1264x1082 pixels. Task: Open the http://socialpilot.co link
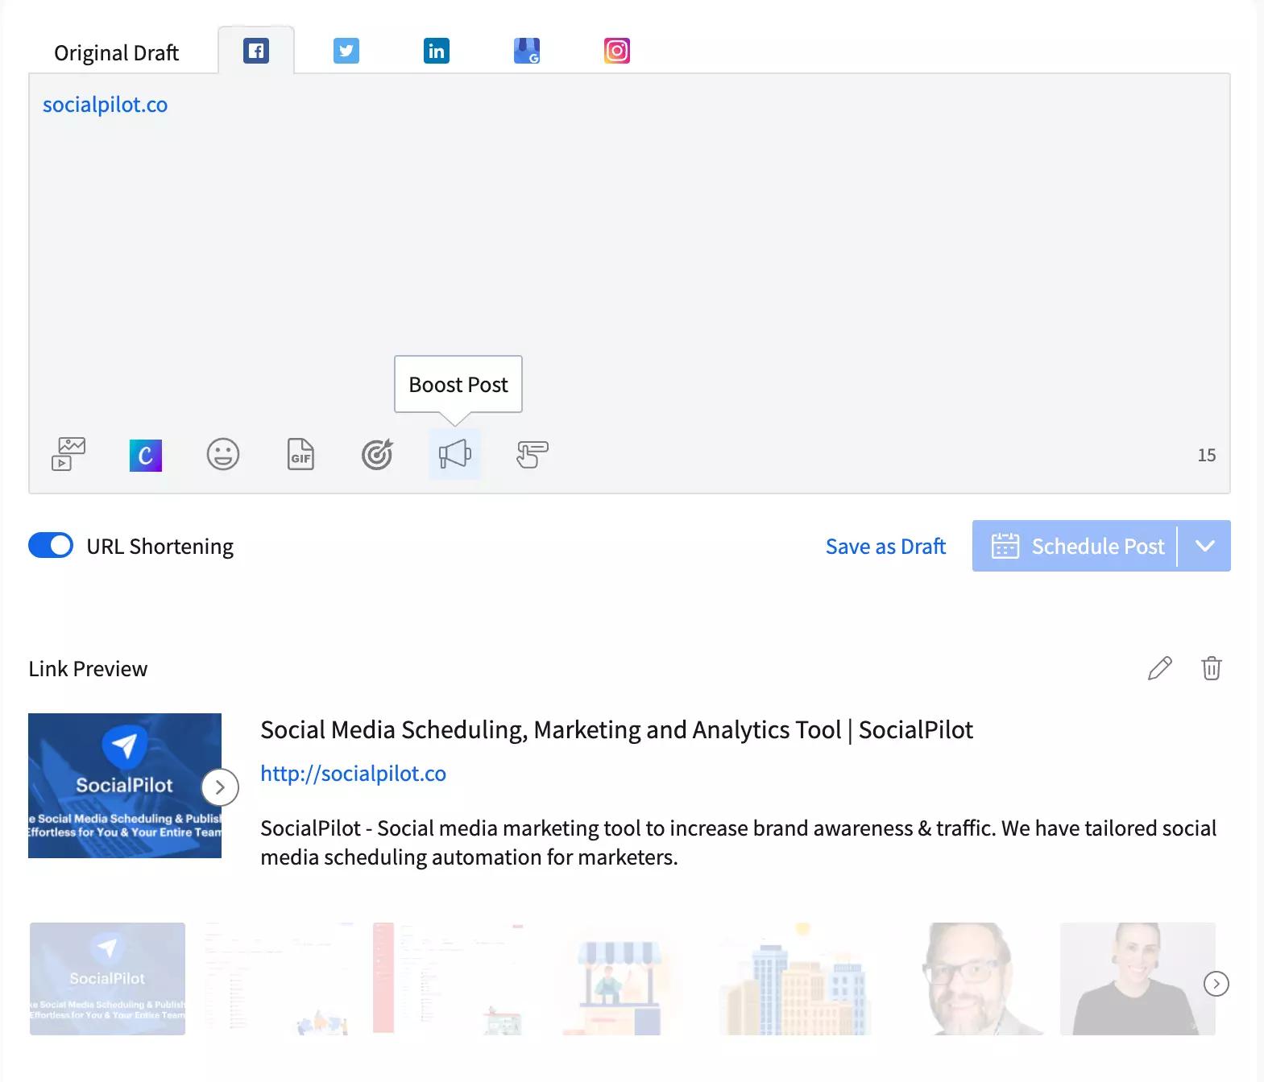pyautogui.click(x=353, y=774)
